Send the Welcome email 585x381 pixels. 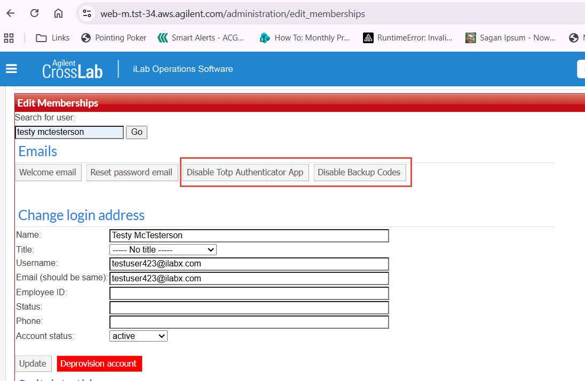[x=48, y=173]
